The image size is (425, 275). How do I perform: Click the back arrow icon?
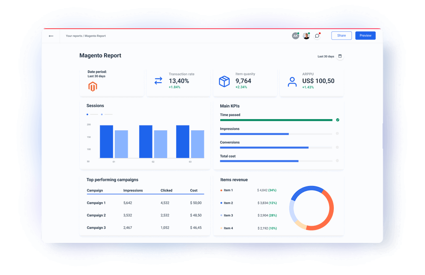point(51,36)
